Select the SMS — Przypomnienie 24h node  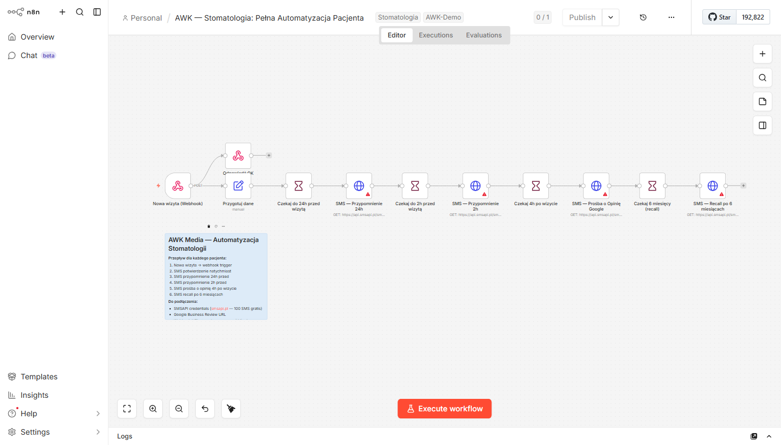(359, 186)
